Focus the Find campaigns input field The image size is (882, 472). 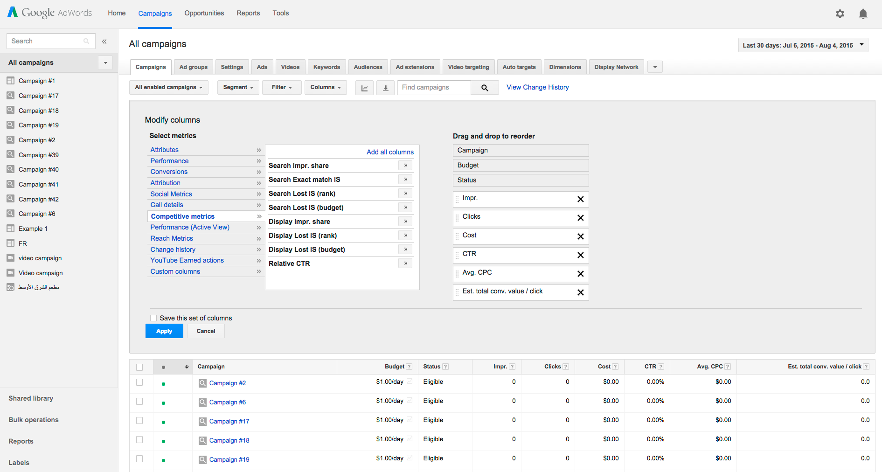click(x=434, y=87)
